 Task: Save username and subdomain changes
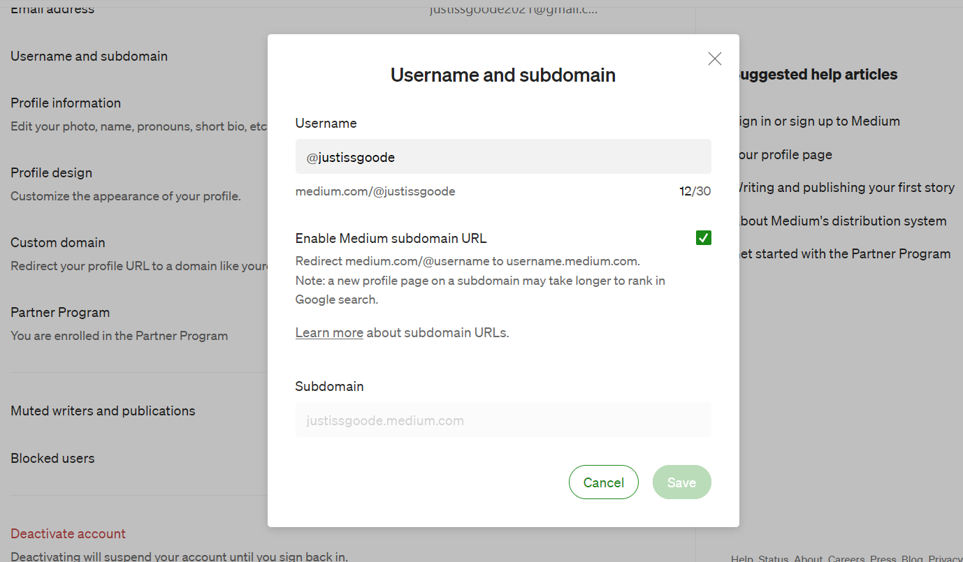(682, 482)
